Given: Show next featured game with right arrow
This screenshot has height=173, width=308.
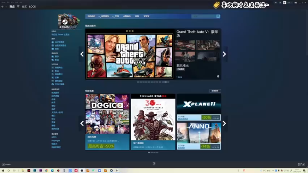Looking at the screenshot, I should [224, 54].
